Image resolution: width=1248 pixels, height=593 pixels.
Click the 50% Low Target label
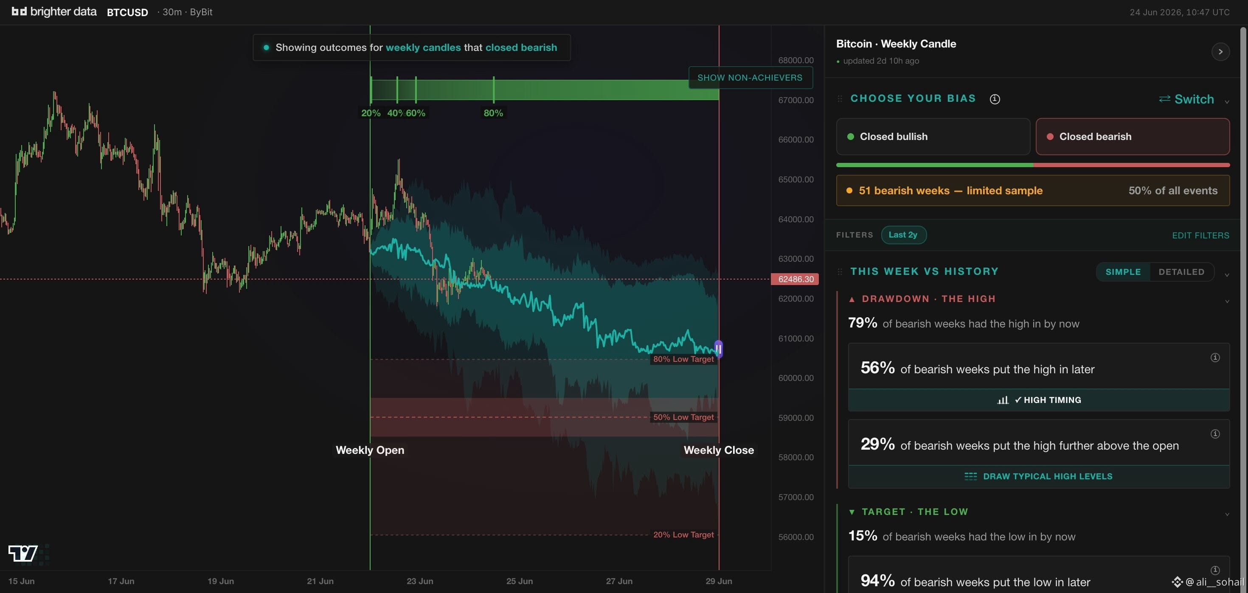pyautogui.click(x=683, y=417)
